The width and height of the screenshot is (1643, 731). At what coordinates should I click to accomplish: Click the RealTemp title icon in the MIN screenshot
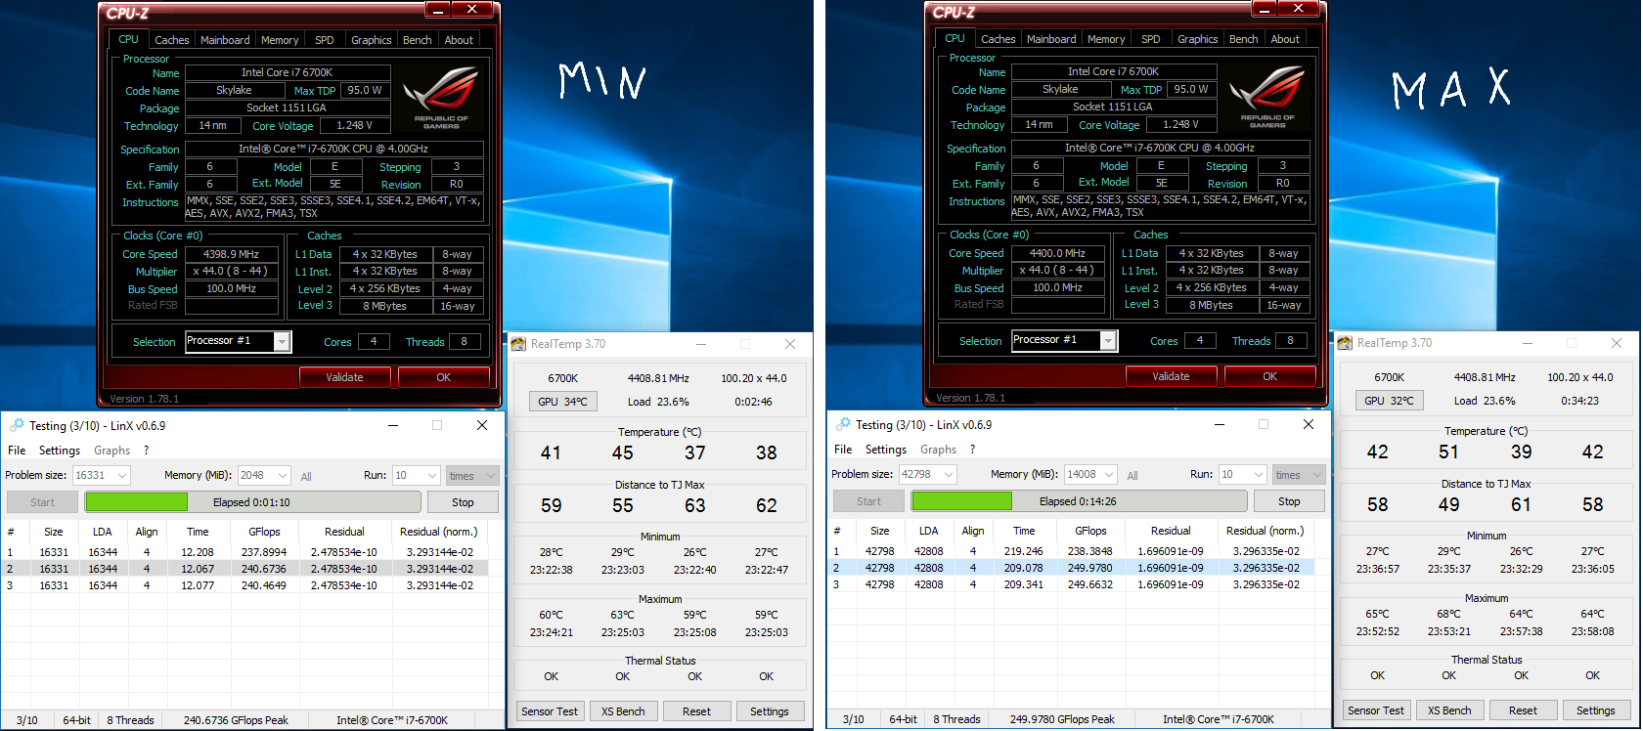click(519, 344)
